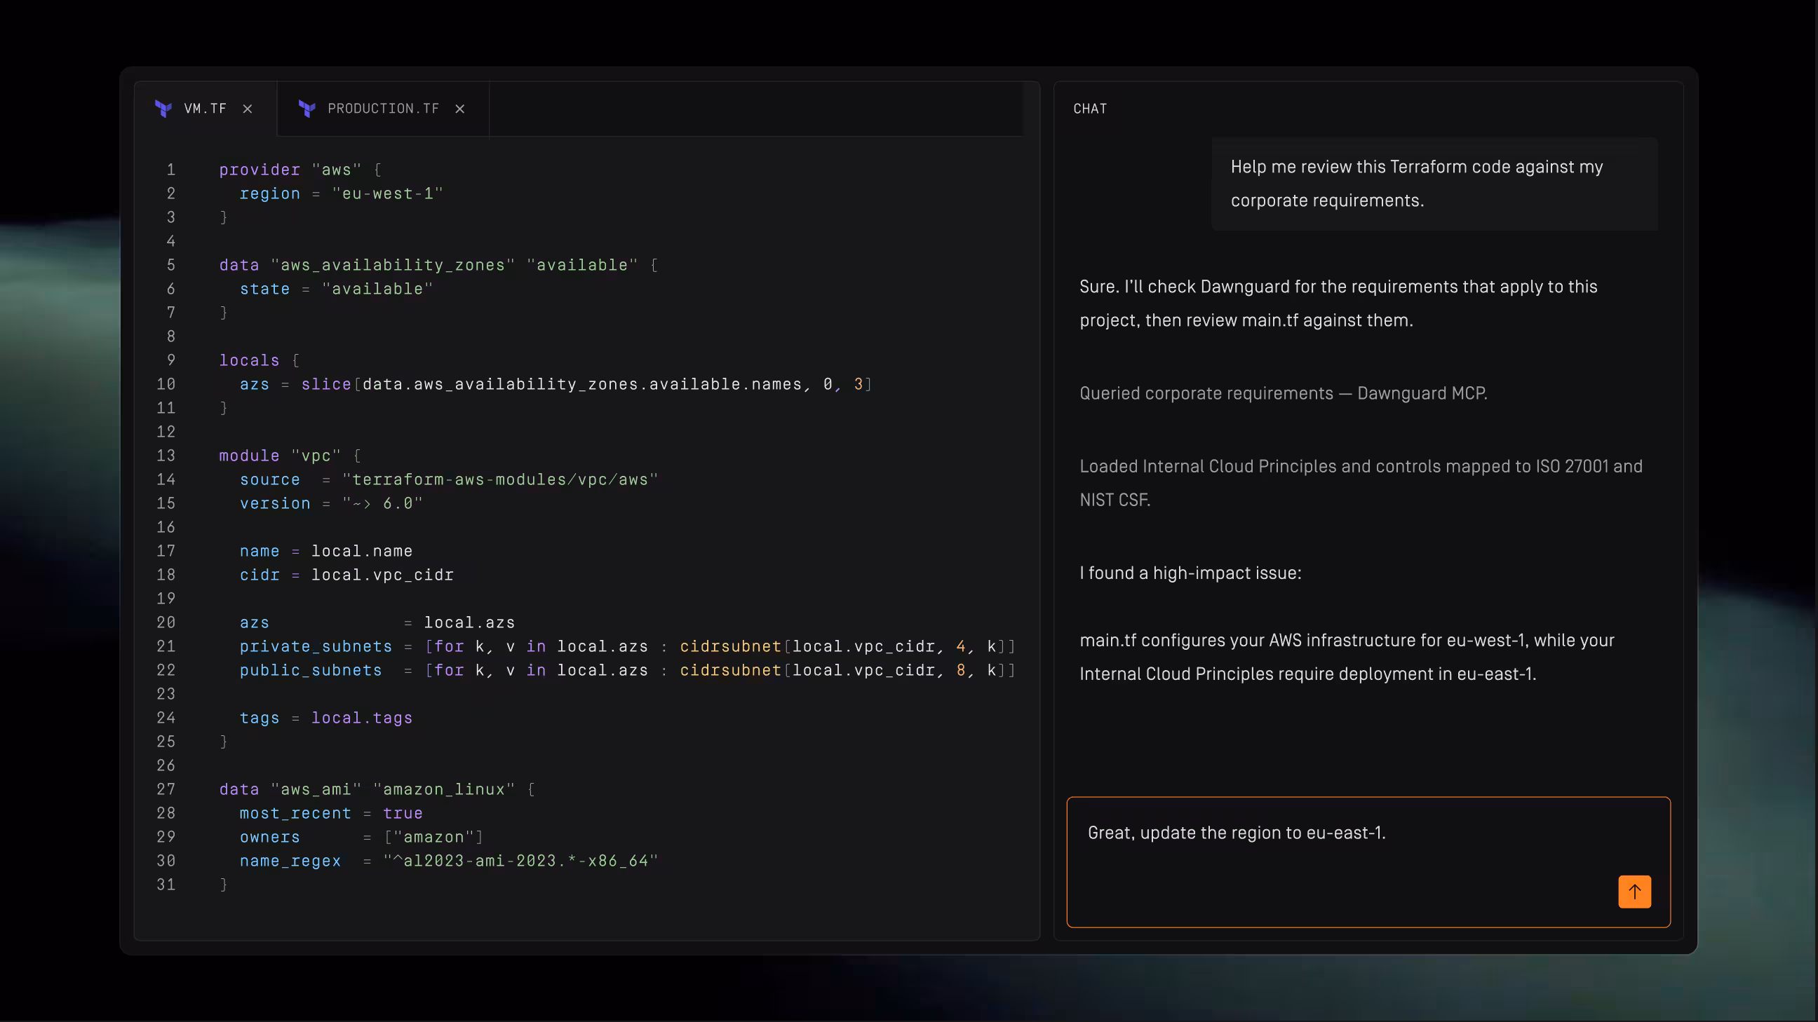
Task: Click the Terraform icon on PRODUCTION.TF tab
Action: pos(307,109)
